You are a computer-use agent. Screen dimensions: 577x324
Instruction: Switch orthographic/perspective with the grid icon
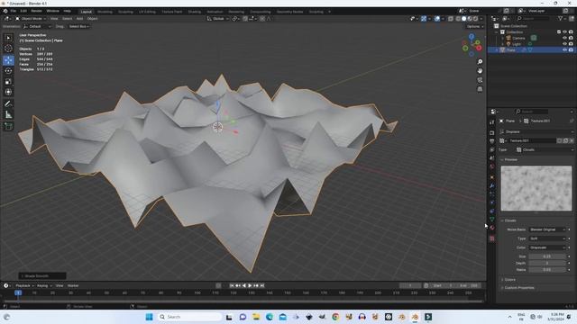click(480, 89)
